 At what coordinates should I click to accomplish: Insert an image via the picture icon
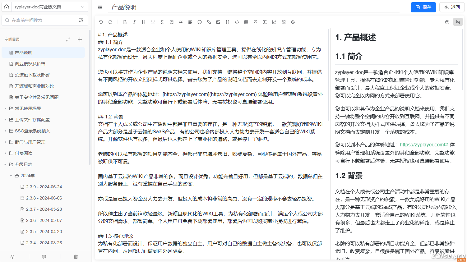click(x=218, y=22)
